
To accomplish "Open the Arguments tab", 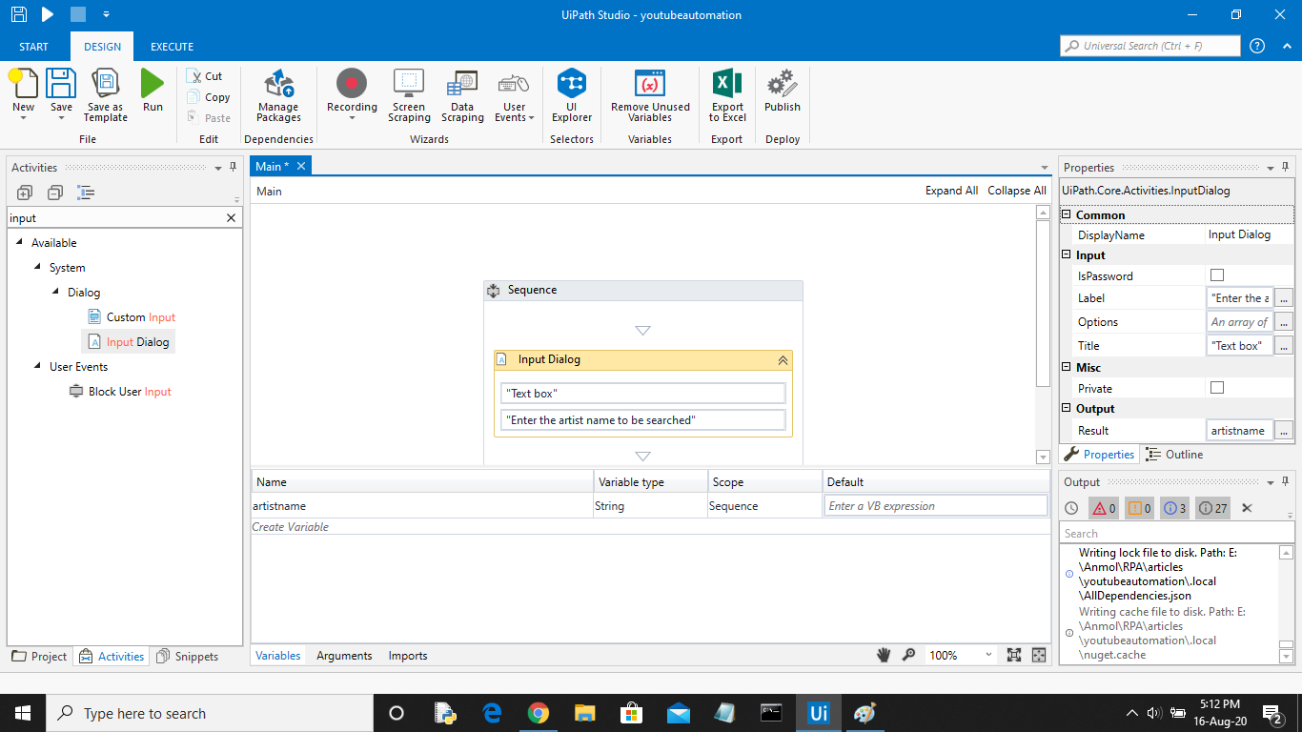I will click(344, 656).
